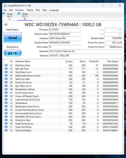Open the Help menu
Image resolution: width=126 pixels, height=158 pixels.
[x=45, y=10]
